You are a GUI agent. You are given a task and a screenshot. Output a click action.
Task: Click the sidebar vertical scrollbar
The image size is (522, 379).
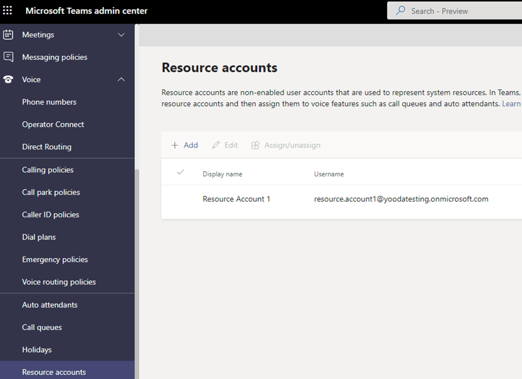(x=137, y=274)
